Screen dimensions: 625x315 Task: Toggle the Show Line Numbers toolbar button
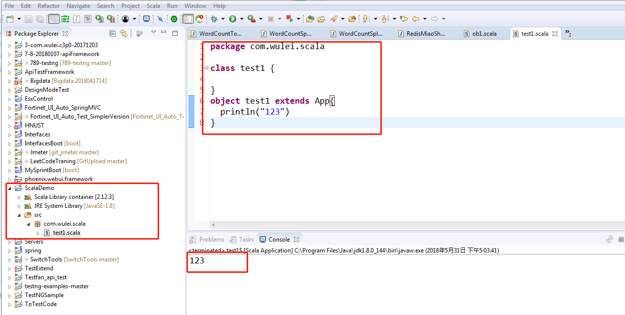(x=188, y=19)
